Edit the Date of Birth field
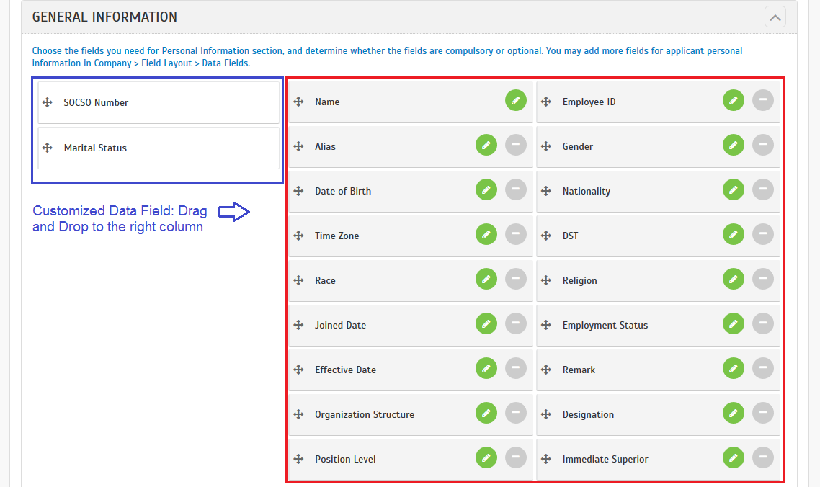The height and width of the screenshot is (487, 820). coord(486,189)
